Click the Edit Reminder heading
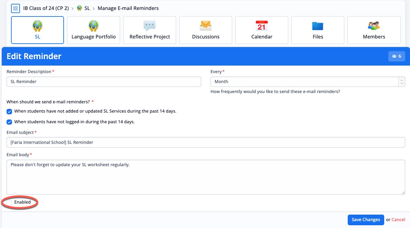The width and height of the screenshot is (410, 228). tap(34, 56)
